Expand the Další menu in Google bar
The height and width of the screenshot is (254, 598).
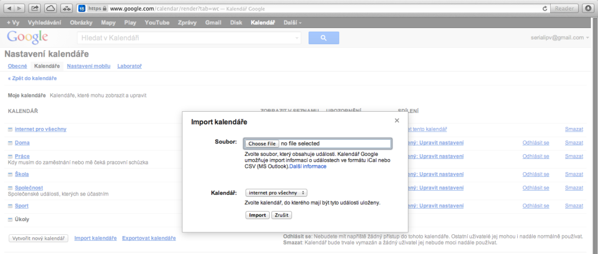(x=292, y=23)
